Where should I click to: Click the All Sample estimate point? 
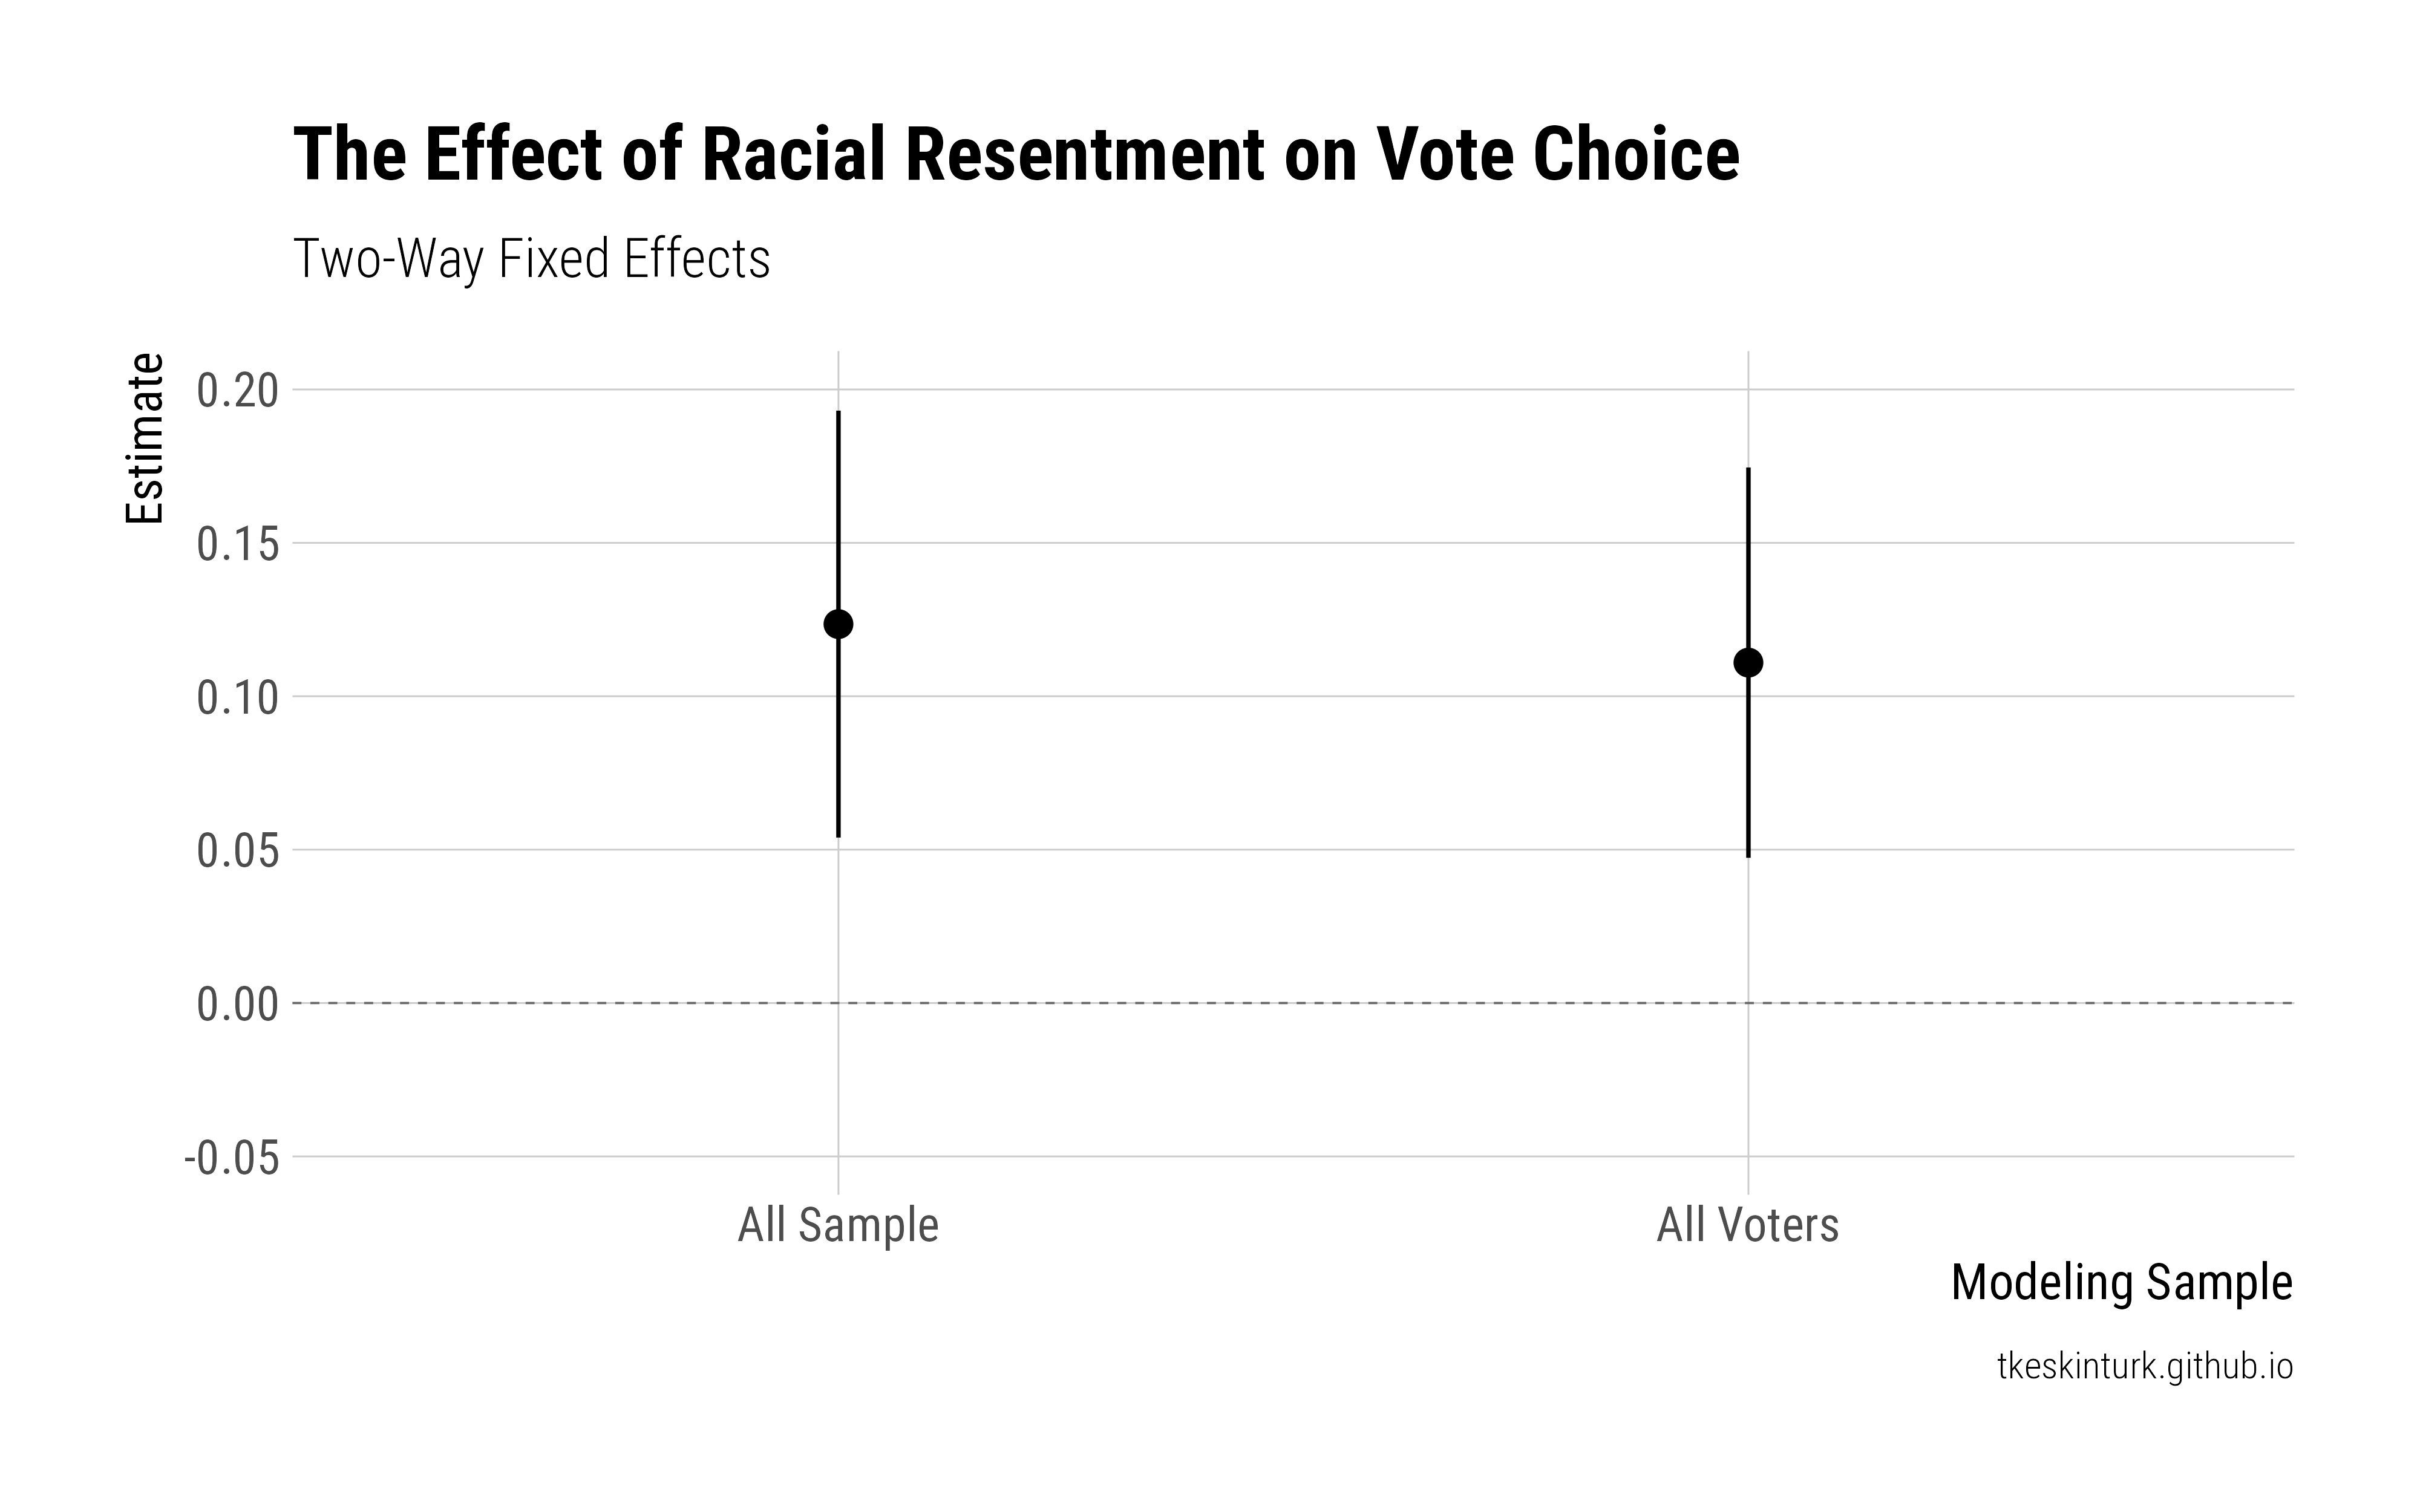pos(838,624)
